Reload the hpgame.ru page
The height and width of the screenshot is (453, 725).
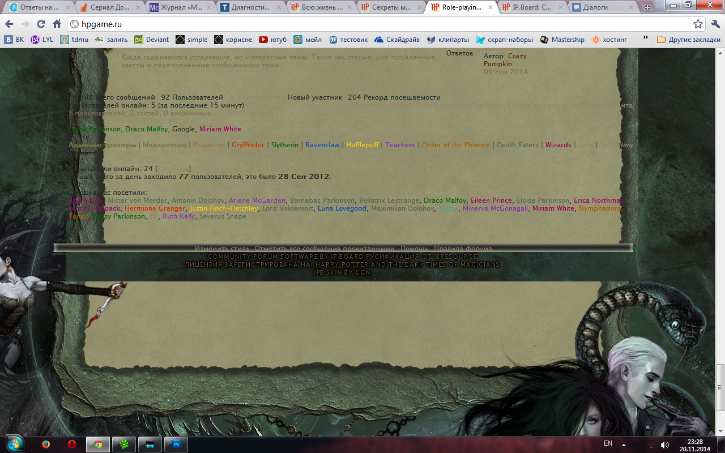(41, 24)
